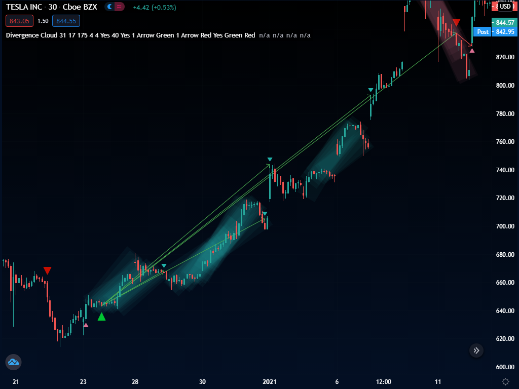Click the maximize chart icon in bottom-left corner

coord(13,362)
